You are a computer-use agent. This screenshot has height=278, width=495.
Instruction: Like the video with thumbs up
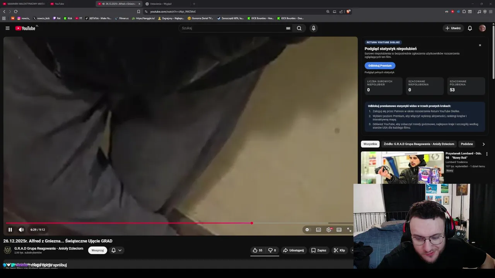point(258,250)
